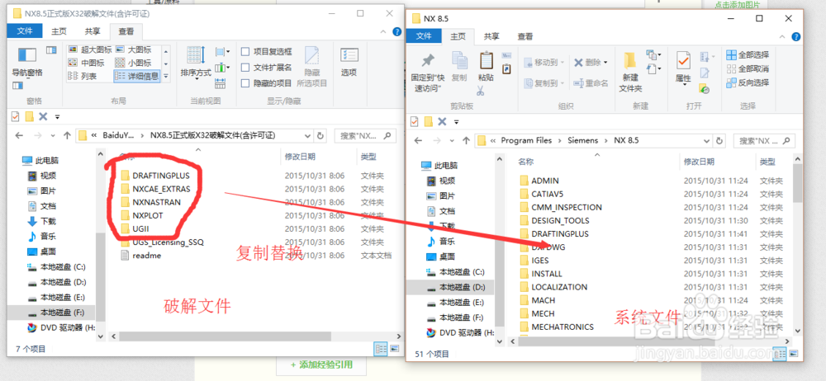Image resolution: width=826 pixels, height=381 pixels.
Task: Open 文件 tab in the NX 8.5 window
Action: coord(424,35)
